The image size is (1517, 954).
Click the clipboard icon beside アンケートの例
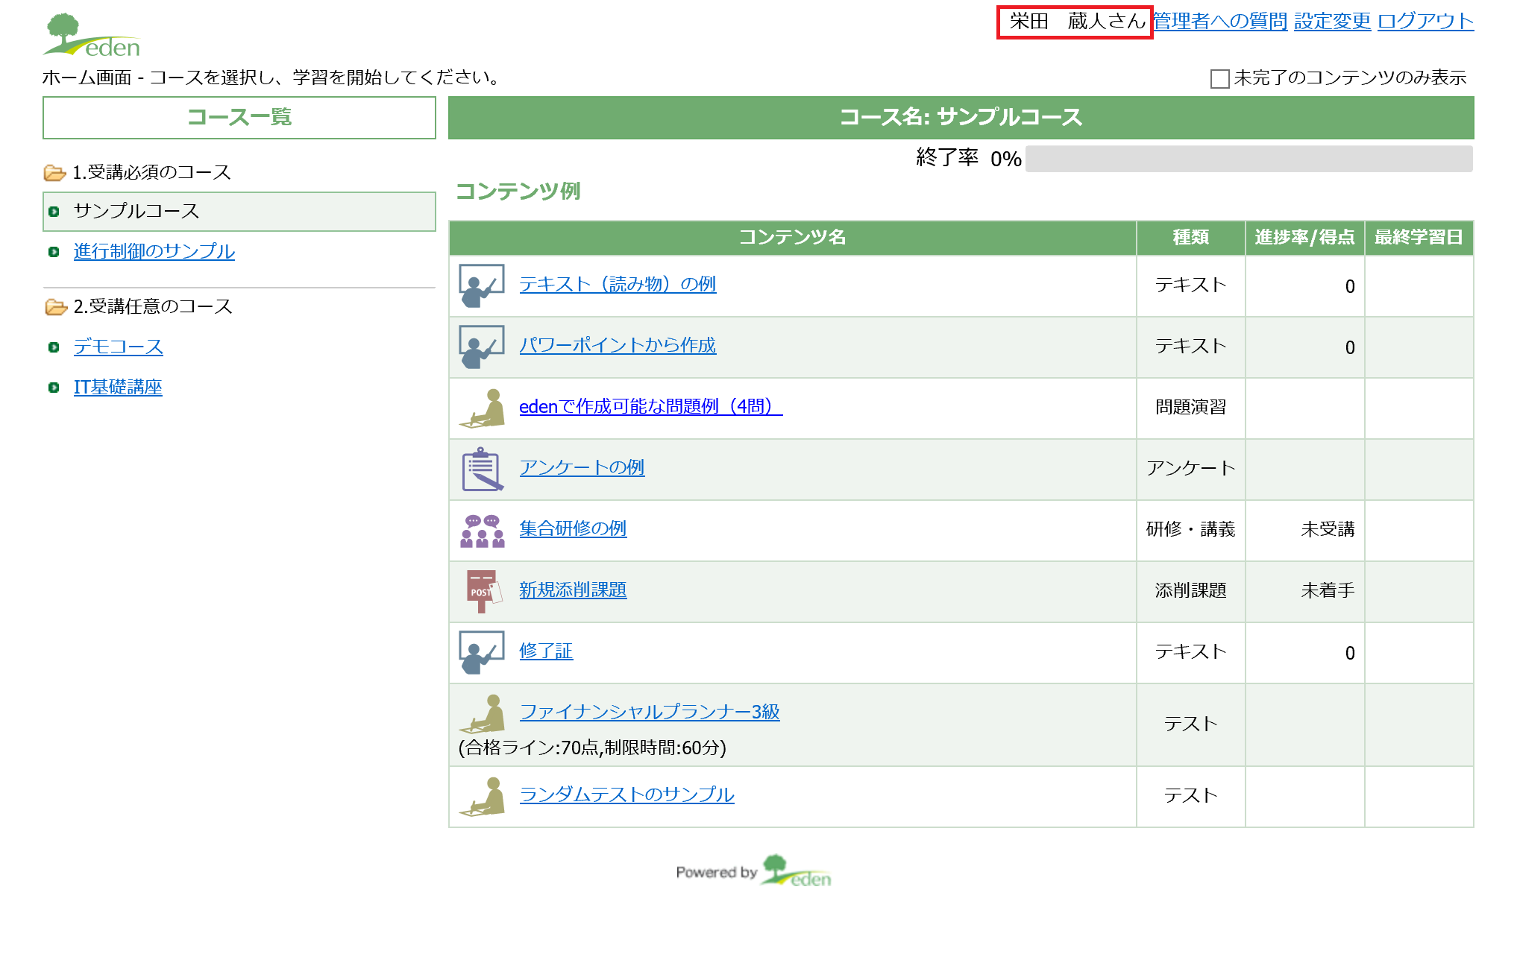point(481,469)
